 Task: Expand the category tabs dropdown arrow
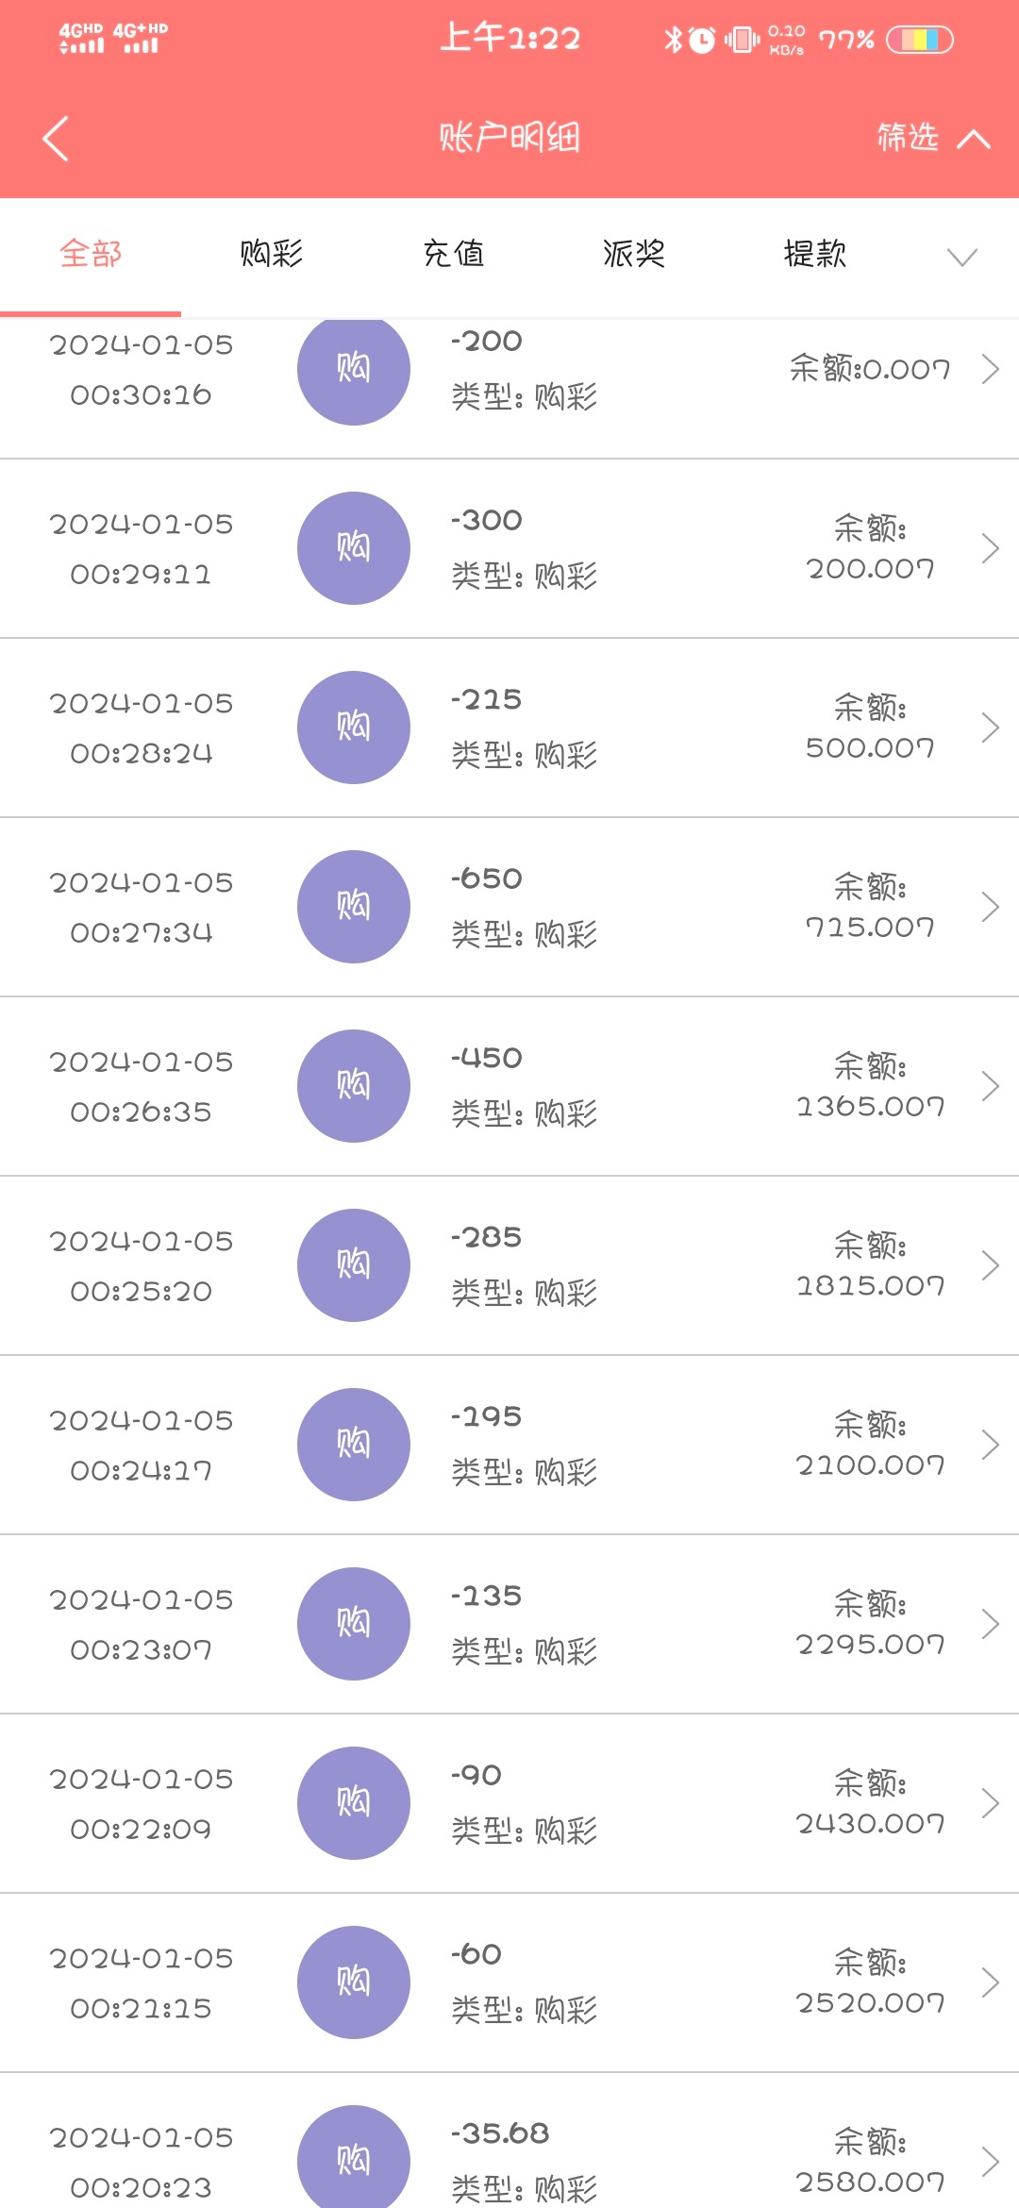pyautogui.click(x=961, y=257)
